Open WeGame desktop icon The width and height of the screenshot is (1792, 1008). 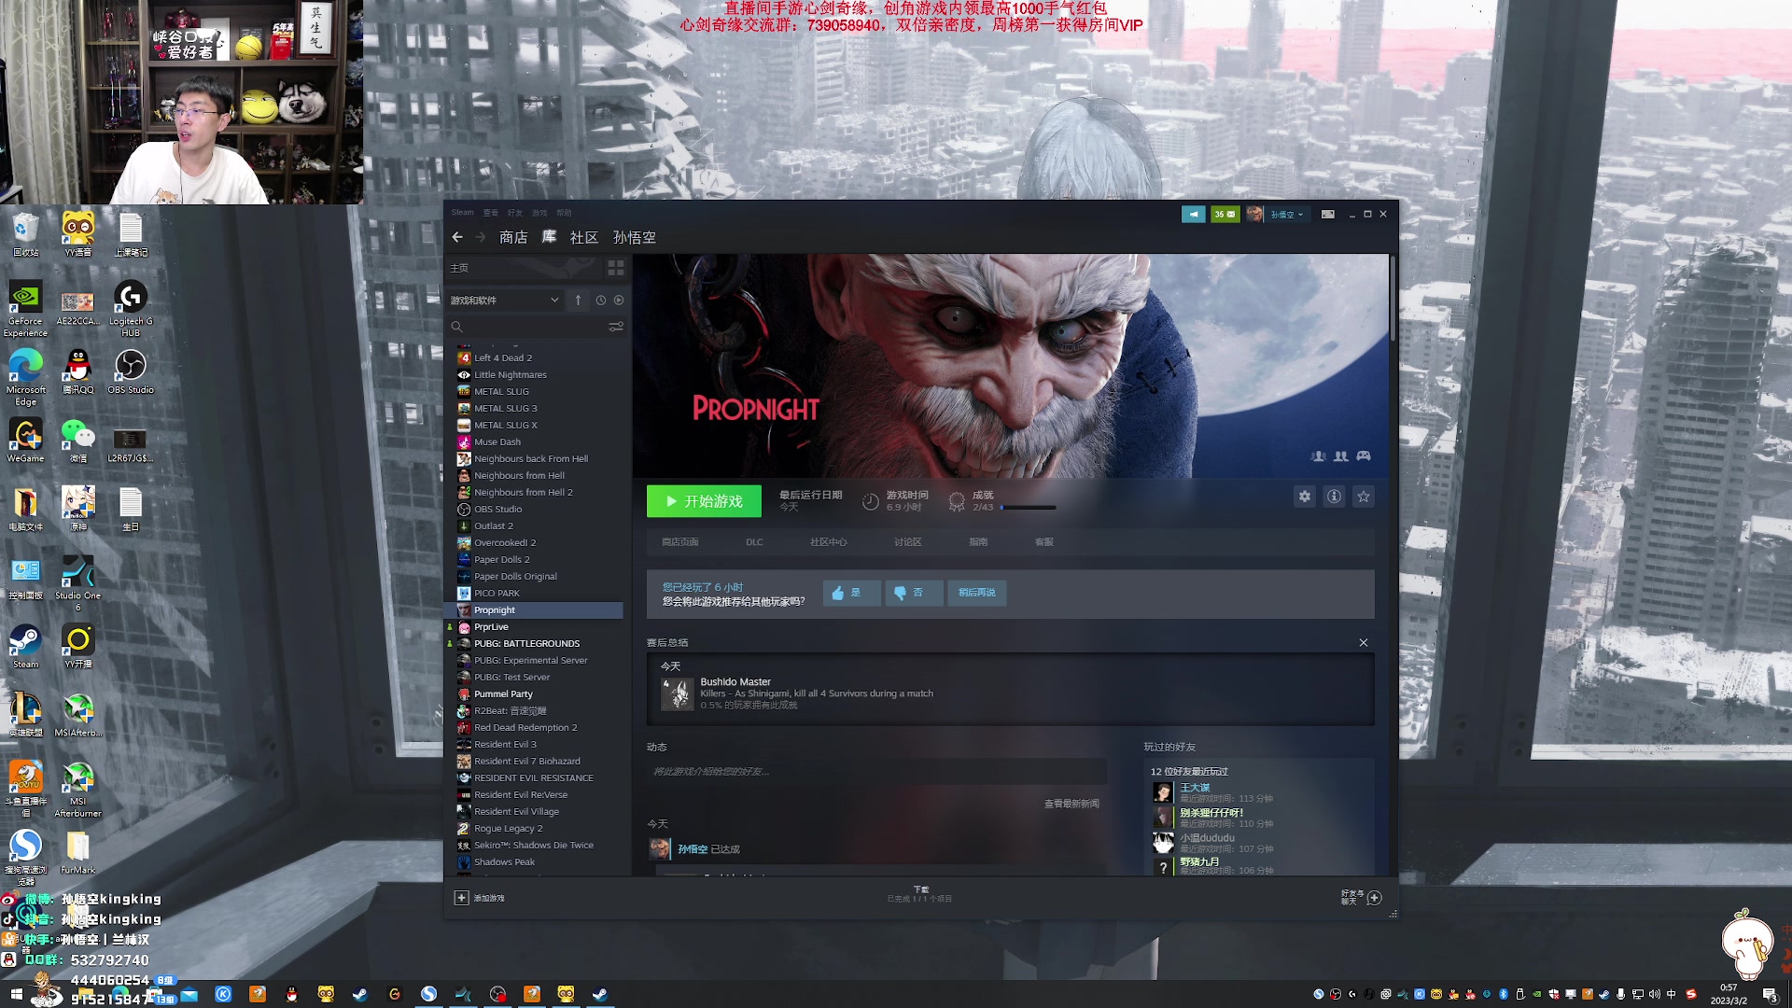(x=25, y=441)
